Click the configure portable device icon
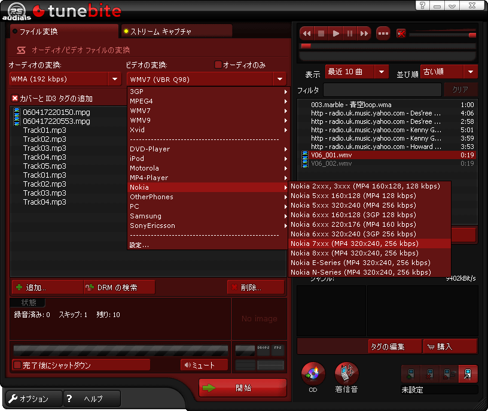Image resolution: width=488 pixels, height=411 pixels. click(468, 374)
